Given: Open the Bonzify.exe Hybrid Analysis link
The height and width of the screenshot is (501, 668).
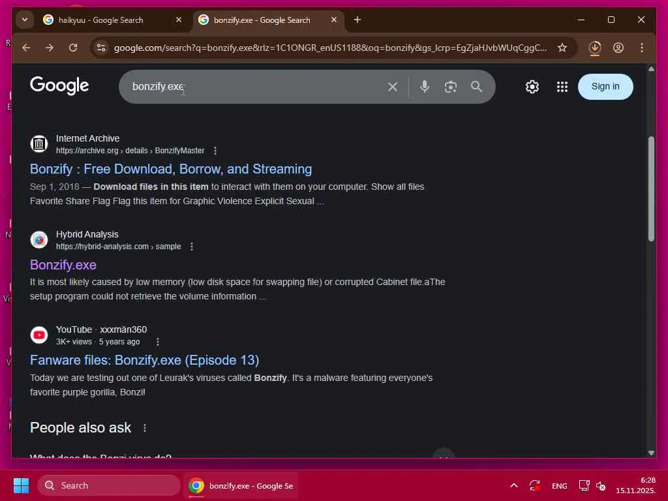Looking at the screenshot, I should (63, 265).
